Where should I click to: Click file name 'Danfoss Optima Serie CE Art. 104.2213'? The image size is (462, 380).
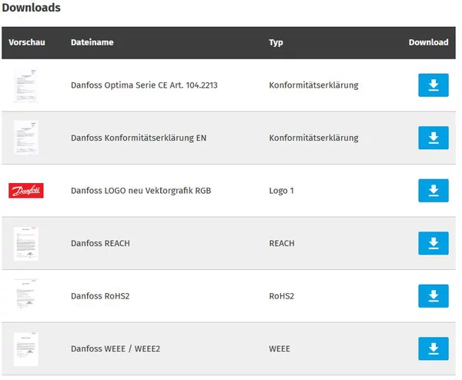144,85
